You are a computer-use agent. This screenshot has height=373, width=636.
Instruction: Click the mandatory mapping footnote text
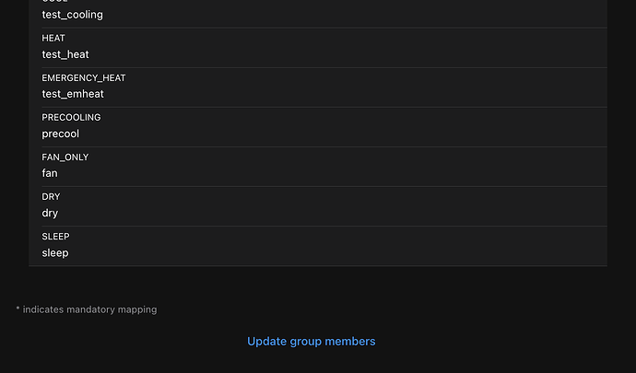pyautogui.click(x=87, y=309)
